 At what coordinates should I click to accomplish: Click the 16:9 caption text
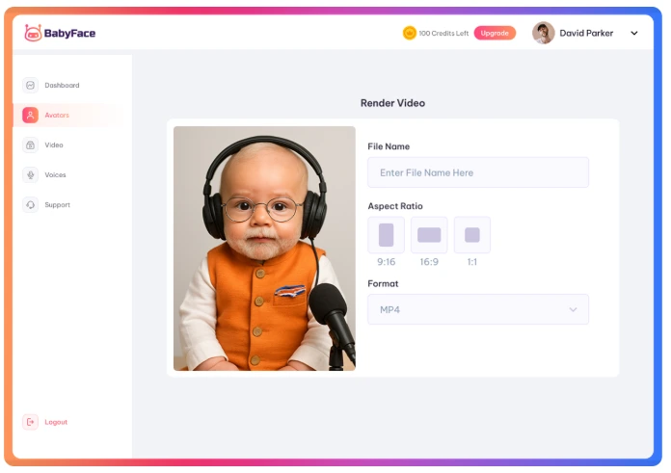tap(429, 262)
